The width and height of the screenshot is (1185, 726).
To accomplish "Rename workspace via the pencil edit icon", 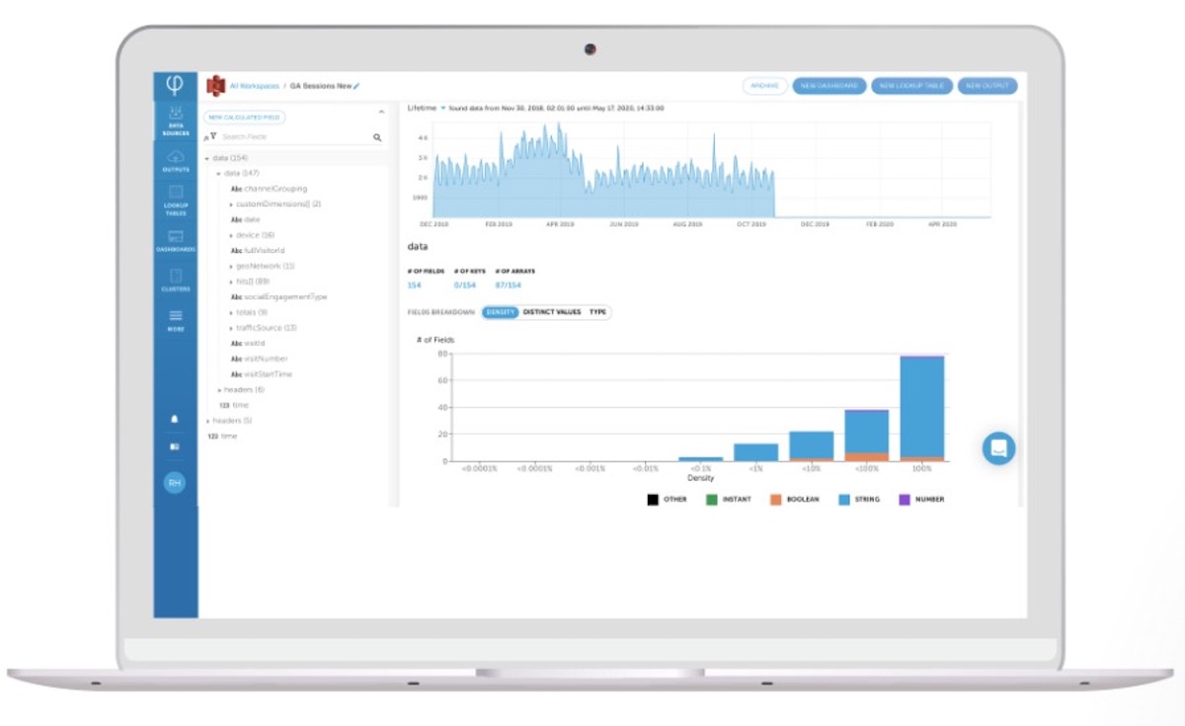I will tap(356, 87).
